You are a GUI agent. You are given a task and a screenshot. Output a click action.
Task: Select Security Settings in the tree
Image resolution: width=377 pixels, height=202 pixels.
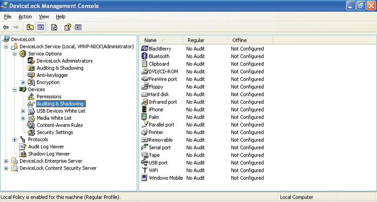(55, 132)
